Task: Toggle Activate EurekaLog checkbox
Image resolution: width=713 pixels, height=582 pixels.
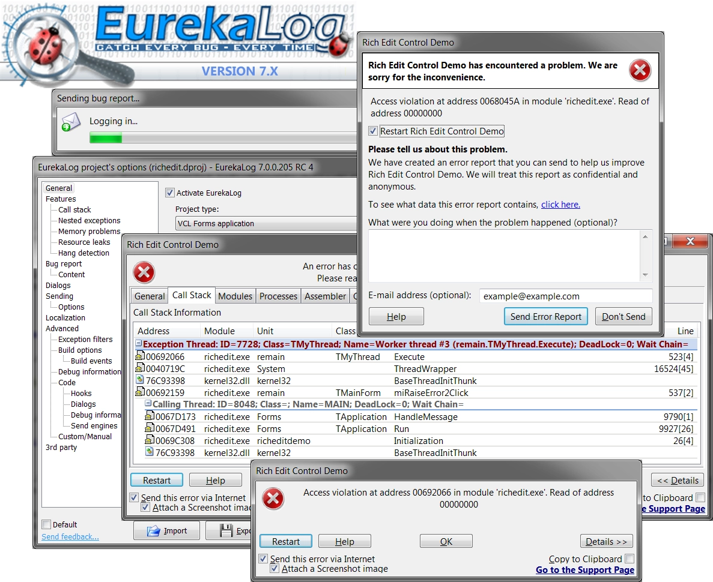Action: coord(169,193)
